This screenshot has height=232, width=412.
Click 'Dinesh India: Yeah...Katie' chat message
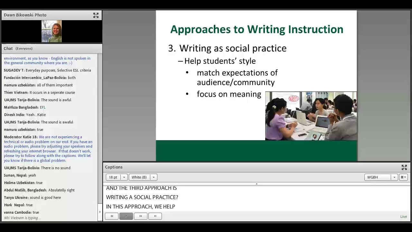pyautogui.click(x=25, y=115)
